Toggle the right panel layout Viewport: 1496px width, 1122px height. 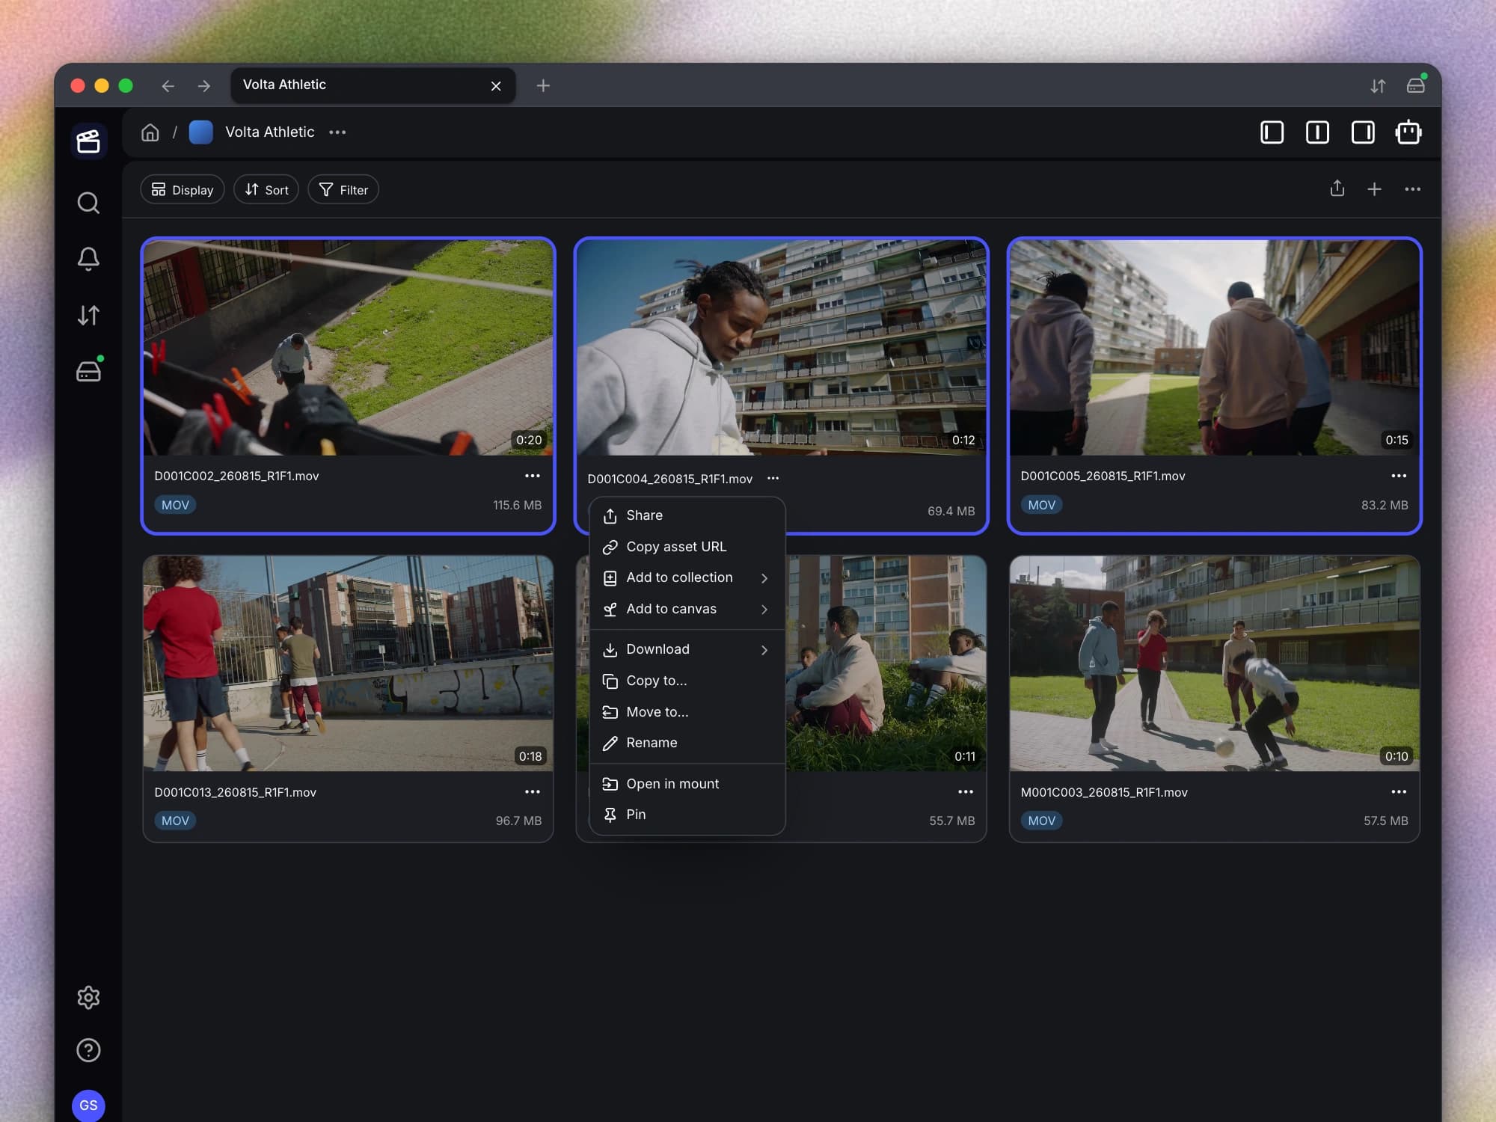[x=1363, y=132]
